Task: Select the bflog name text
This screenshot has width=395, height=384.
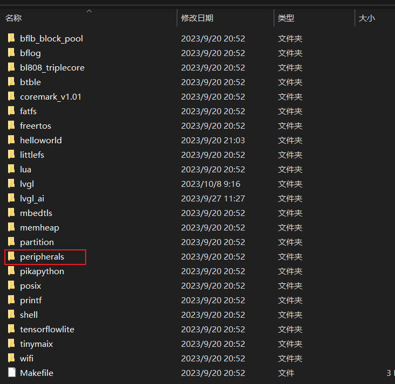Action: (x=30, y=53)
